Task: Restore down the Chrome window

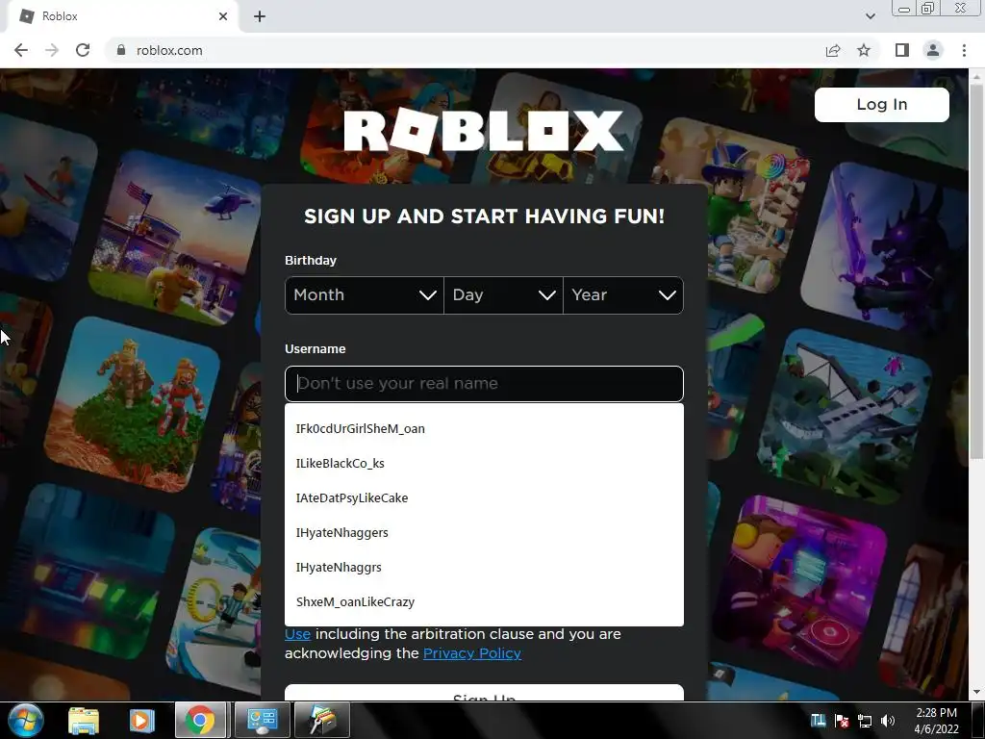Action: (928, 8)
